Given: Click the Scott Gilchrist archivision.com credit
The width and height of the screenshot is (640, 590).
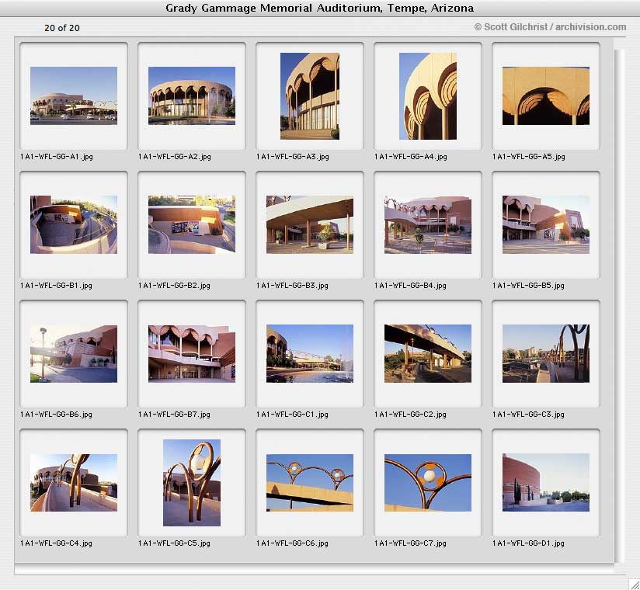Looking at the screenshot, I should click(550, 27).
